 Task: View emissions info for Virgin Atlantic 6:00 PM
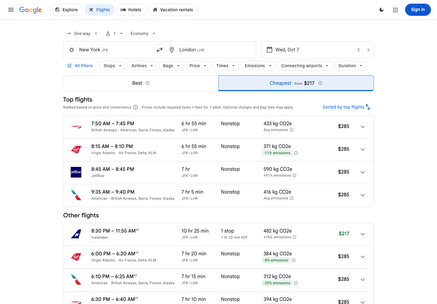pos(294,260)
